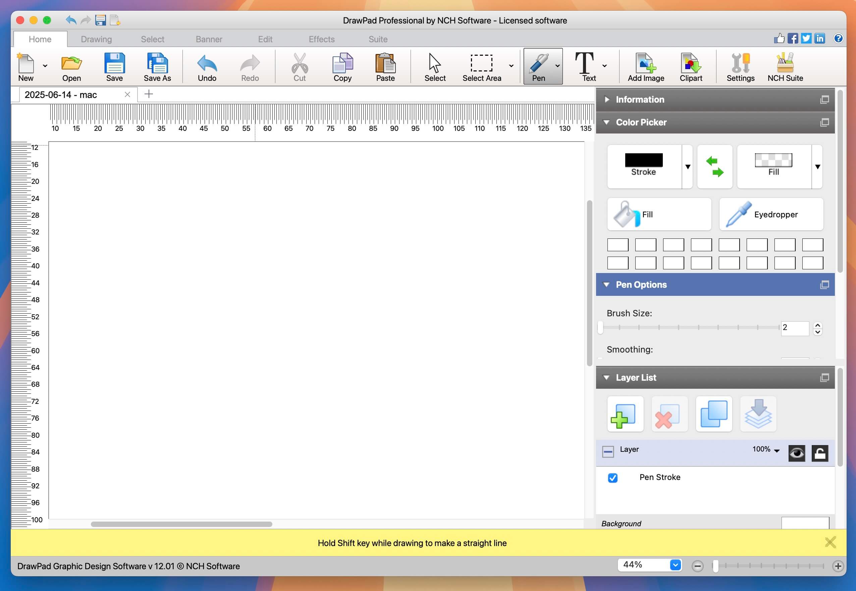Choose the Eyedropper tool

(771, 214)
